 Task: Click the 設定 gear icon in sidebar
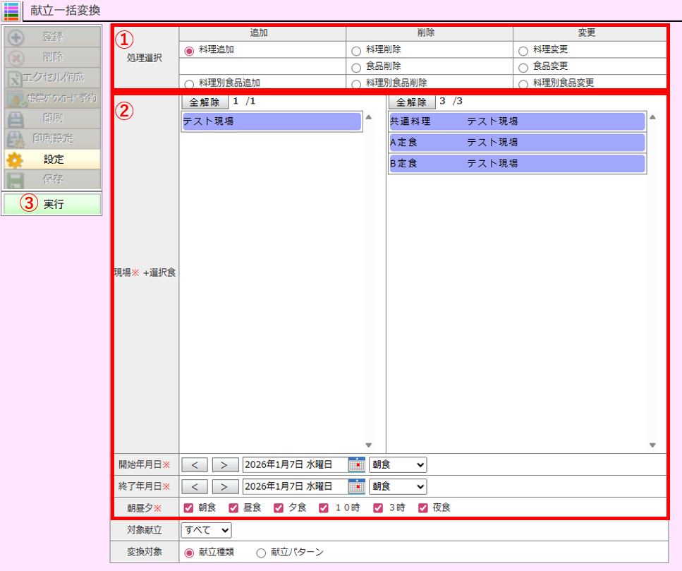pyautogui.click(x=16, y=160)
